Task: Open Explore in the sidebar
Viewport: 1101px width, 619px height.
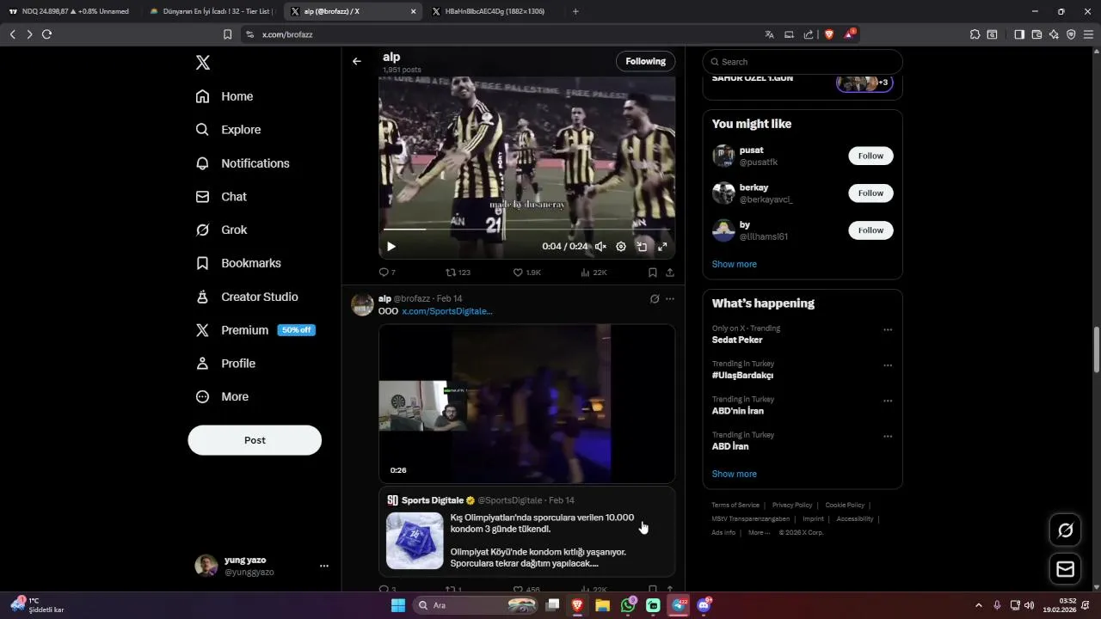Action: click(229, 130)
